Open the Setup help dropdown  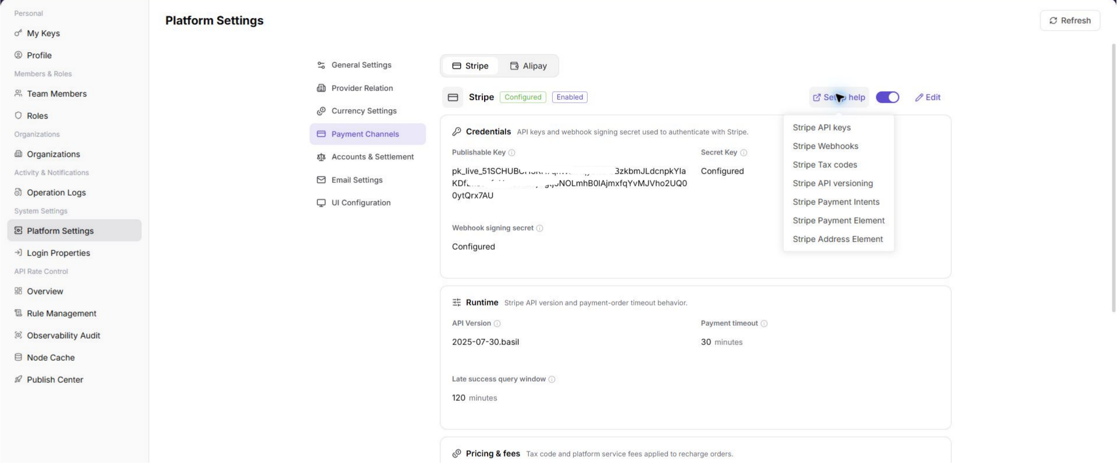pos(839,98)
